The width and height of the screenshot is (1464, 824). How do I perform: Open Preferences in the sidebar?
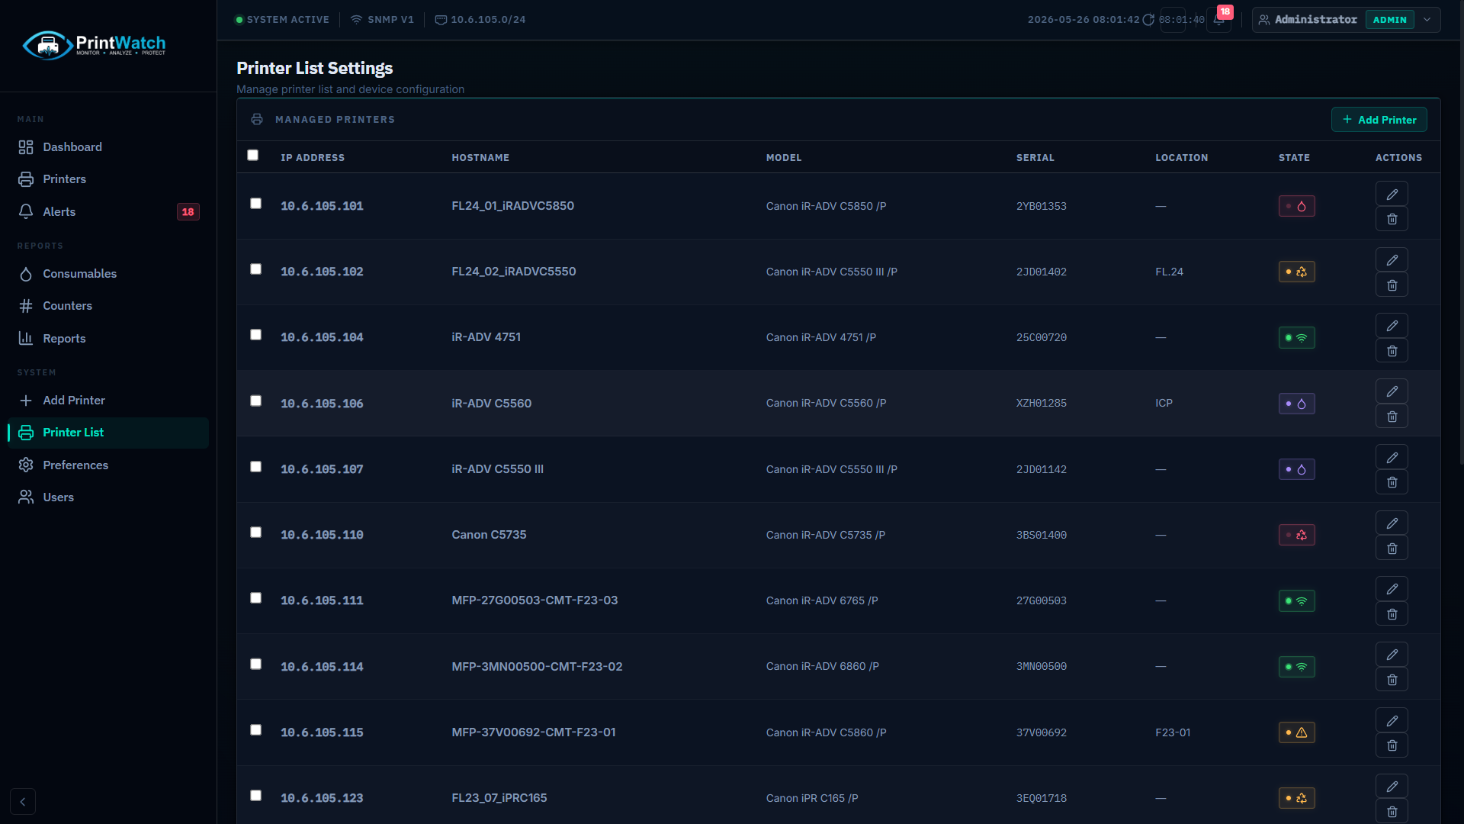(108, 465)
